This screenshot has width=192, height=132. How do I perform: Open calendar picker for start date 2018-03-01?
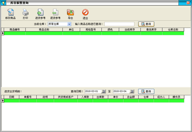(103, 91)
